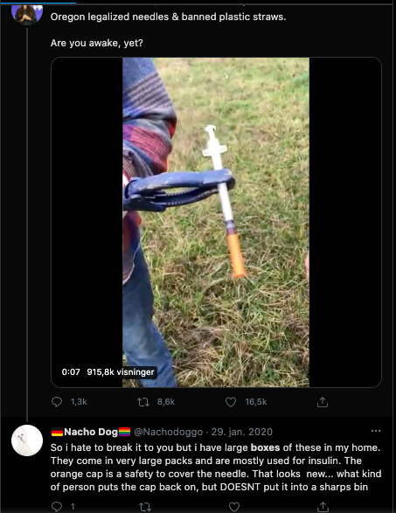This screenshot has width=396, height=513.
Task: Click the 8,6k retweets count
Action: click(x=166, y=402)
